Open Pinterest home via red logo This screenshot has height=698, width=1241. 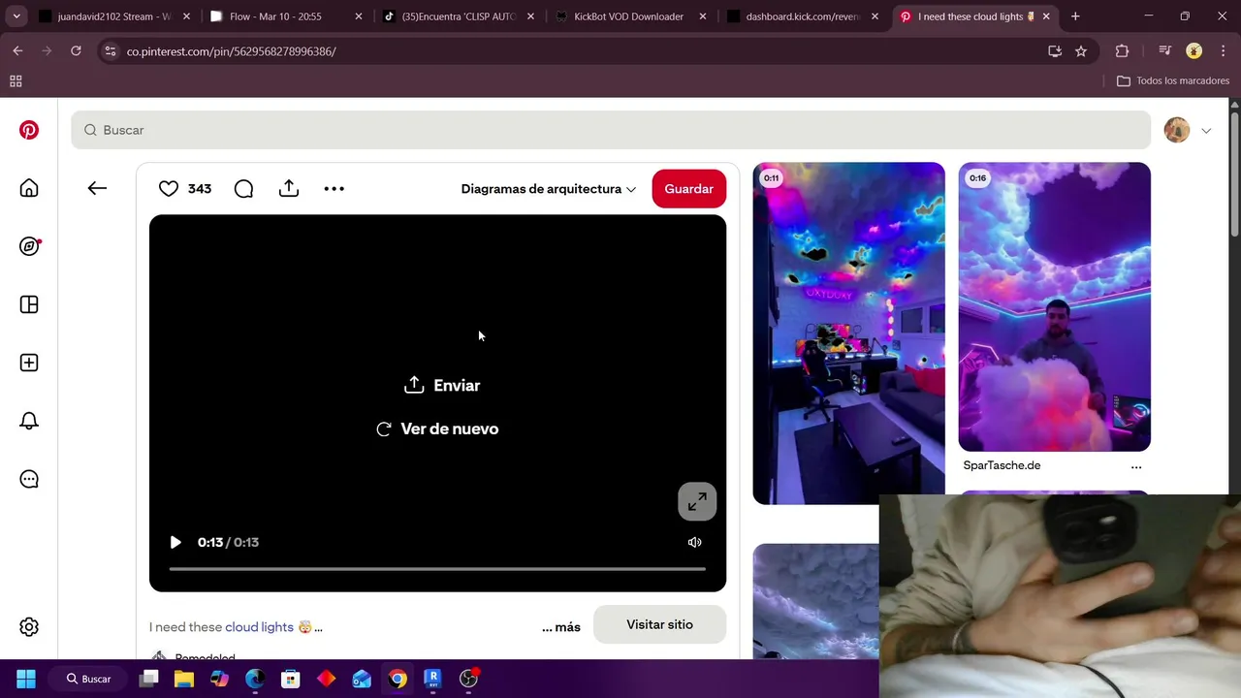29,130
